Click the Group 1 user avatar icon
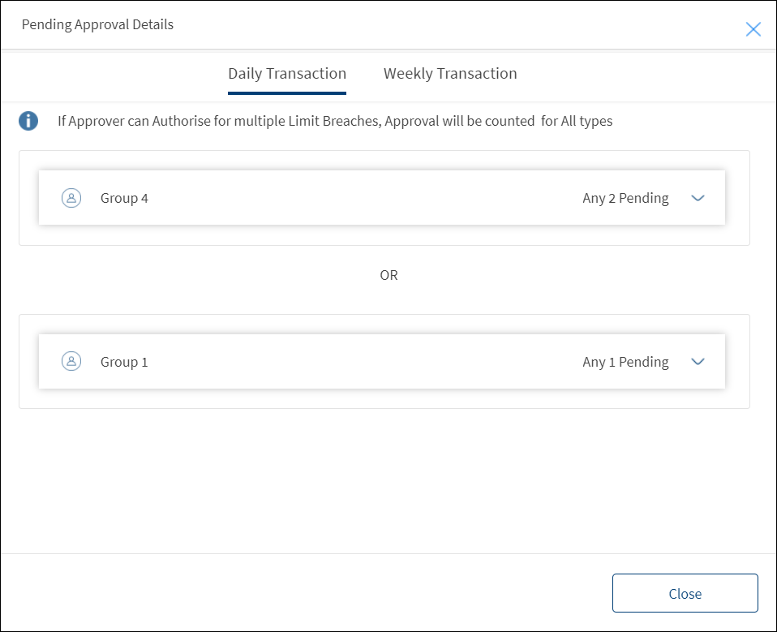This screenshot has height=632, width=777. [x=71, y=361]
